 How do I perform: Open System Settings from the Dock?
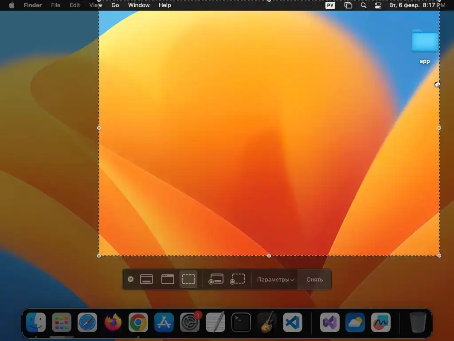[190, 322]
